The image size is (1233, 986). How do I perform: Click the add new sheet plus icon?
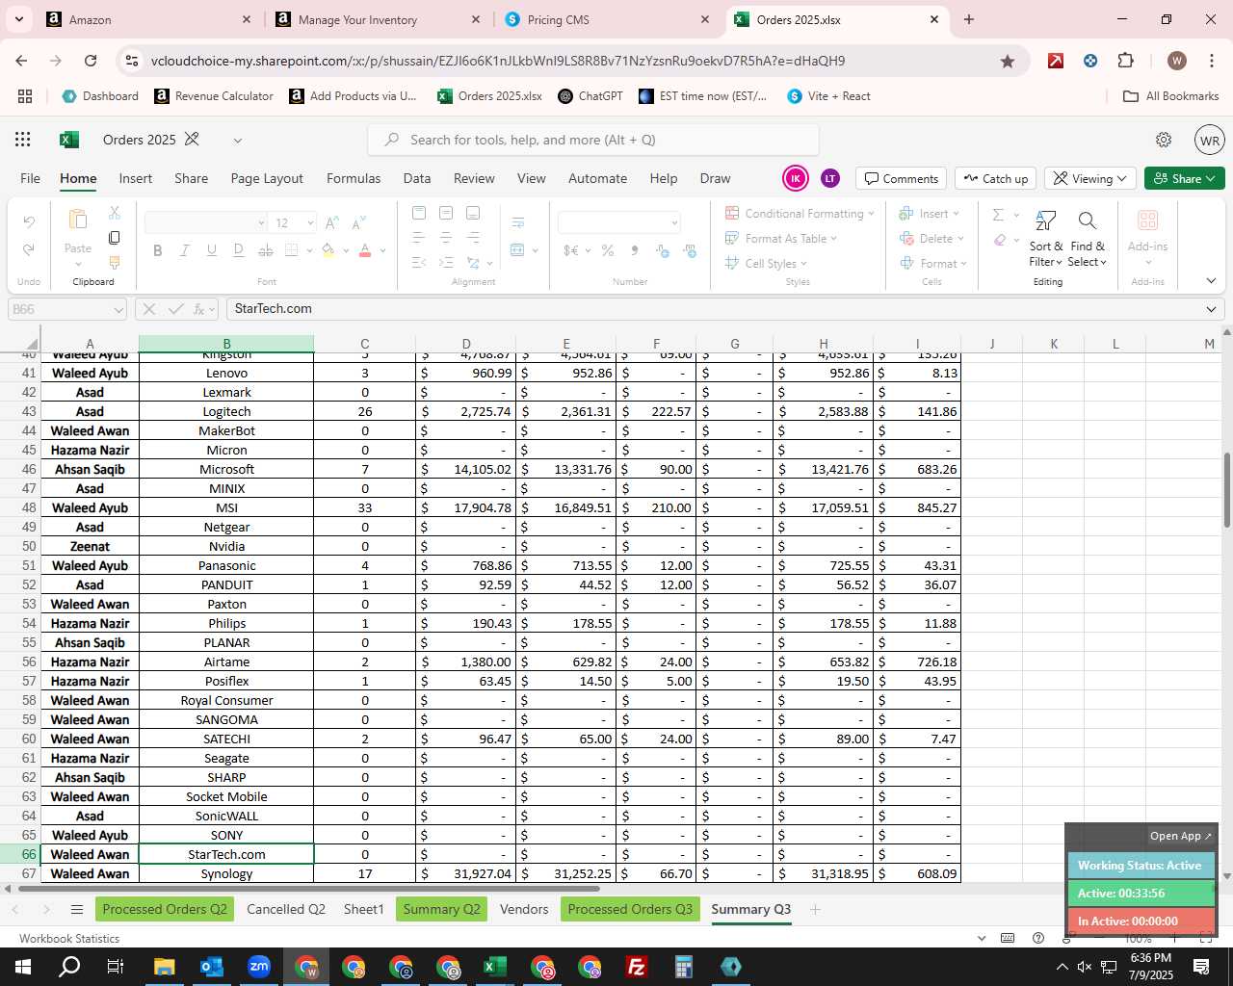(815, 909)
